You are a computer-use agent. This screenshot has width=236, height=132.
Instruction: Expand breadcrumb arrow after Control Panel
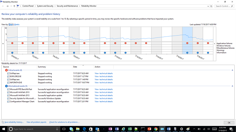coord(35,6)
